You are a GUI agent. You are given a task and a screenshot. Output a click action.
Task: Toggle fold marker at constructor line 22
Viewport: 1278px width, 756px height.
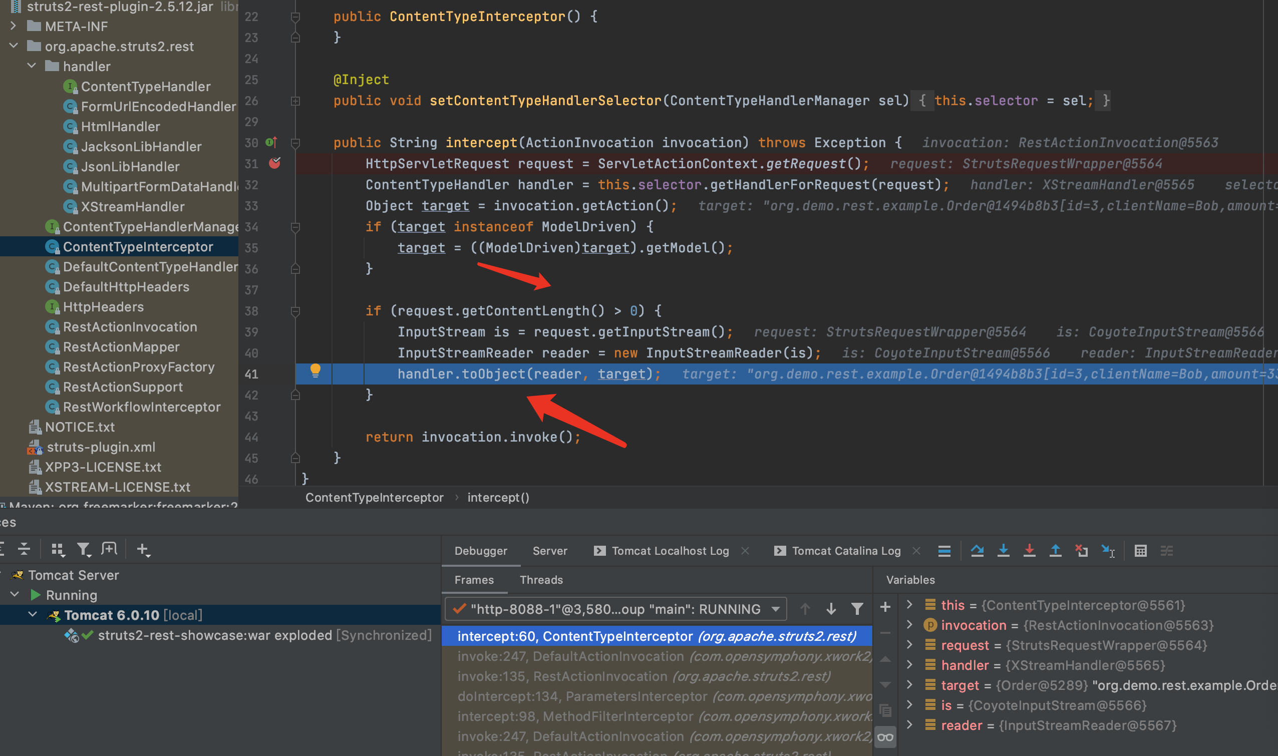295,17
